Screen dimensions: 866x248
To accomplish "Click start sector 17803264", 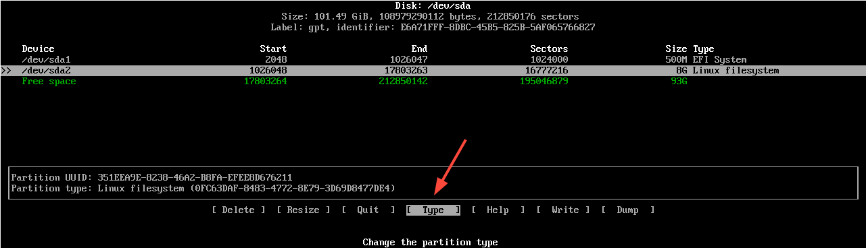I will pyautogui.click(x=265, y=82).
